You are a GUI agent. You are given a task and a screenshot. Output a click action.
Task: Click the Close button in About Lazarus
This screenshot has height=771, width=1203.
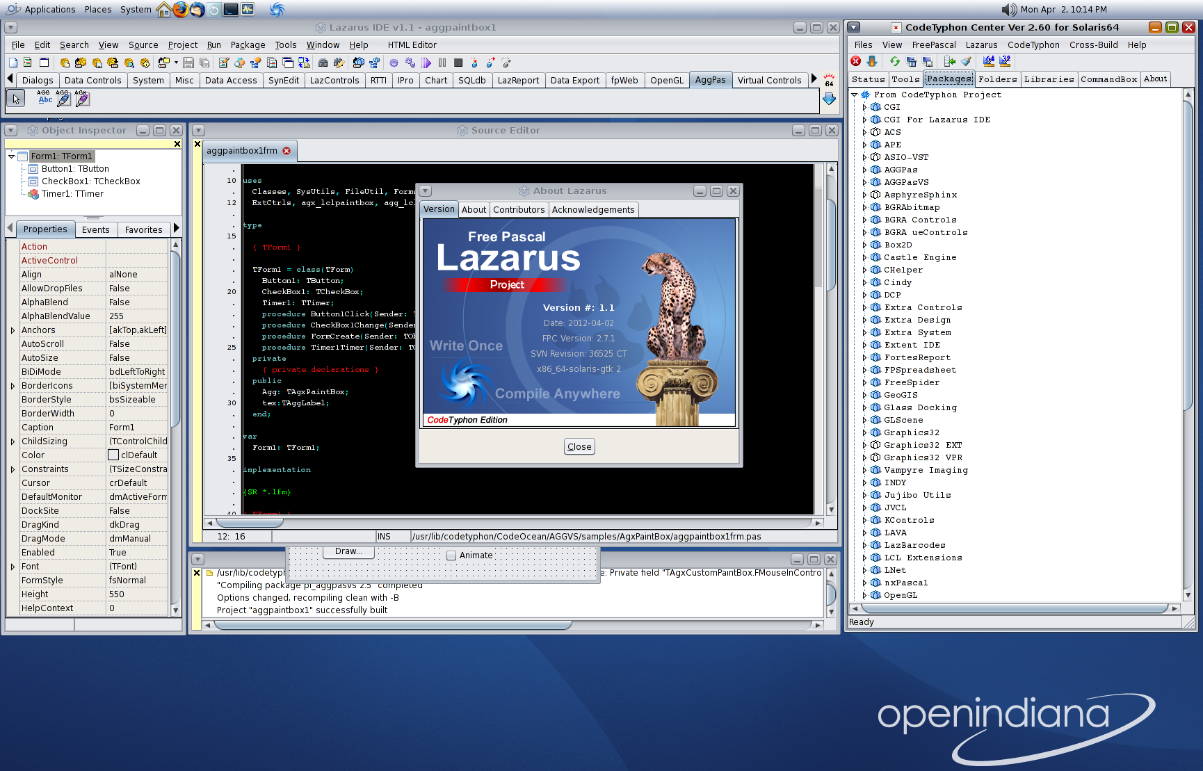click(x=579, y=447)
